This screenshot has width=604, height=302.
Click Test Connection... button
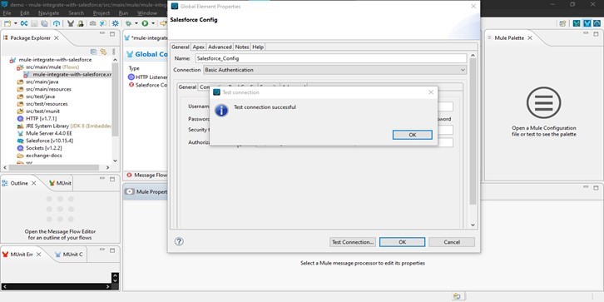click(353, 242)
